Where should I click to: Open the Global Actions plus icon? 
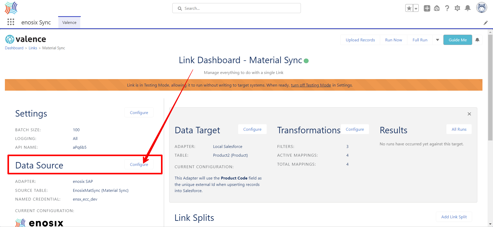(427, 8)
